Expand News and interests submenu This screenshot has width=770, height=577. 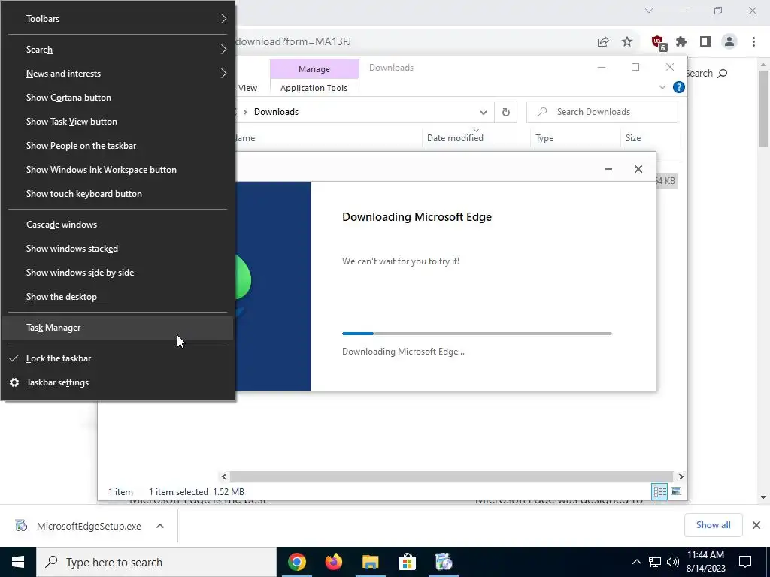(x=117, y=74)
